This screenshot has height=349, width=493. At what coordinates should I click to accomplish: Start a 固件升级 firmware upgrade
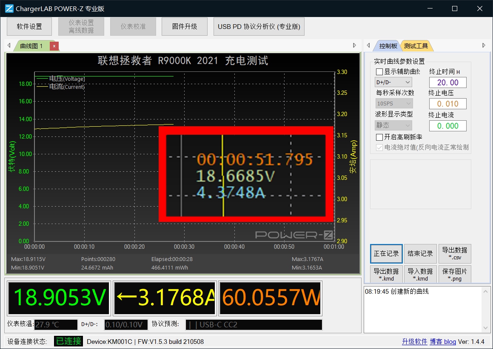click(x=184, y=26)
